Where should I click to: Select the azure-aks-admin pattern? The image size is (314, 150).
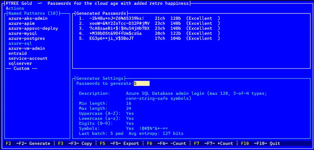28,18
